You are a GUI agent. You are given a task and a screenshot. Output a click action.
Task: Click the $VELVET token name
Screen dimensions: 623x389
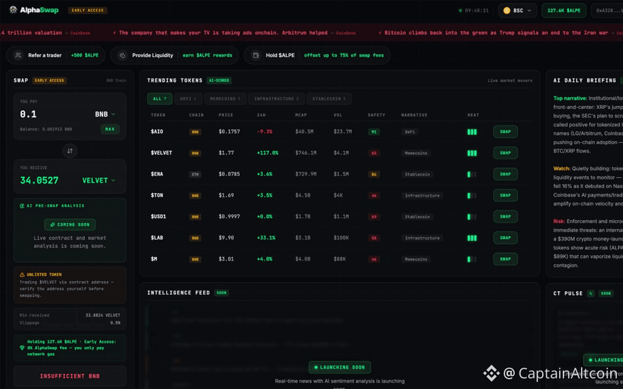161,153
